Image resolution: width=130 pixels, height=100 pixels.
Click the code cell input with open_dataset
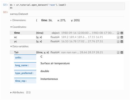click(67, 6)
